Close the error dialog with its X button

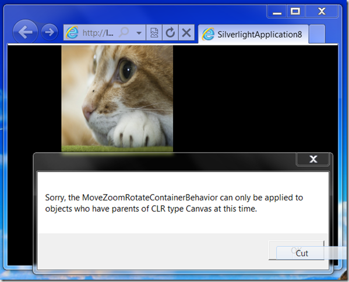click(x=313, y=159)
